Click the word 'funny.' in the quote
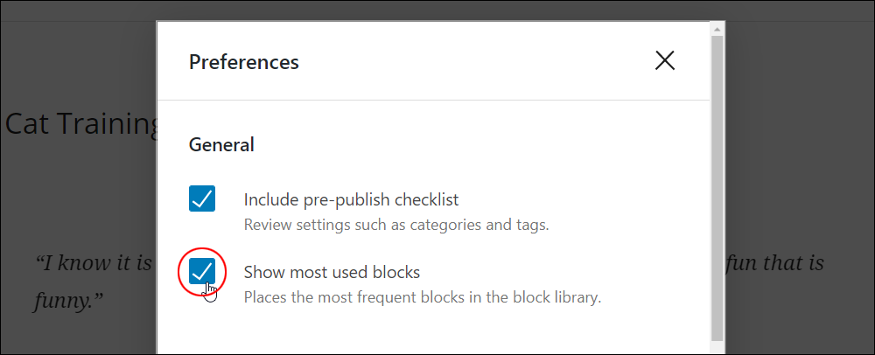 pyautogui.click(x=68, y=303)
